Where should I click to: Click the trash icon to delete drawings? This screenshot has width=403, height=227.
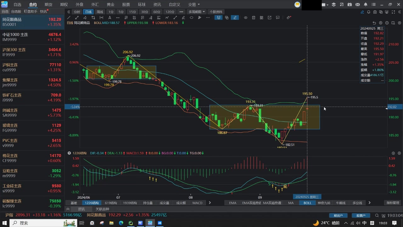253,18
